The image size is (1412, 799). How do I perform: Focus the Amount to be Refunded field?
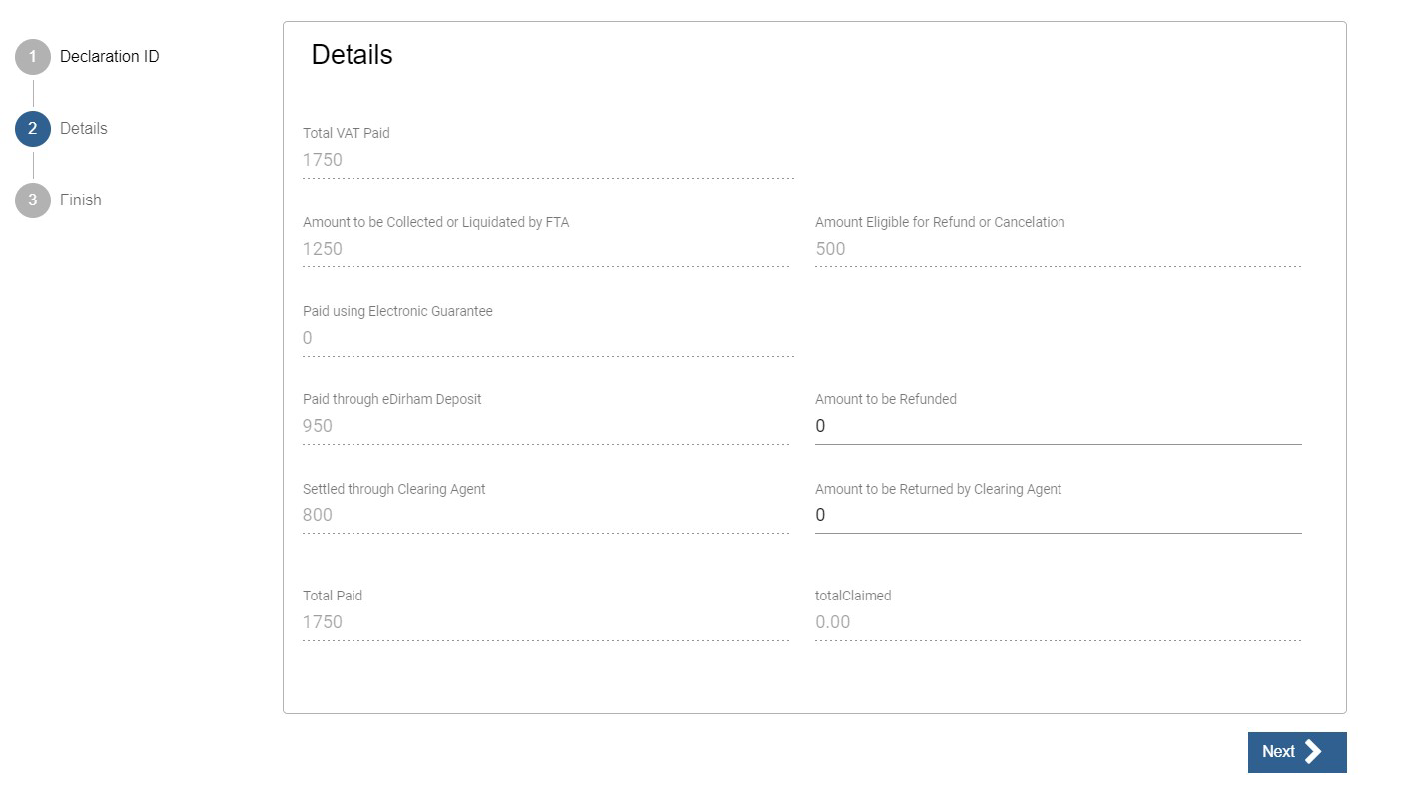point(1058,426)
